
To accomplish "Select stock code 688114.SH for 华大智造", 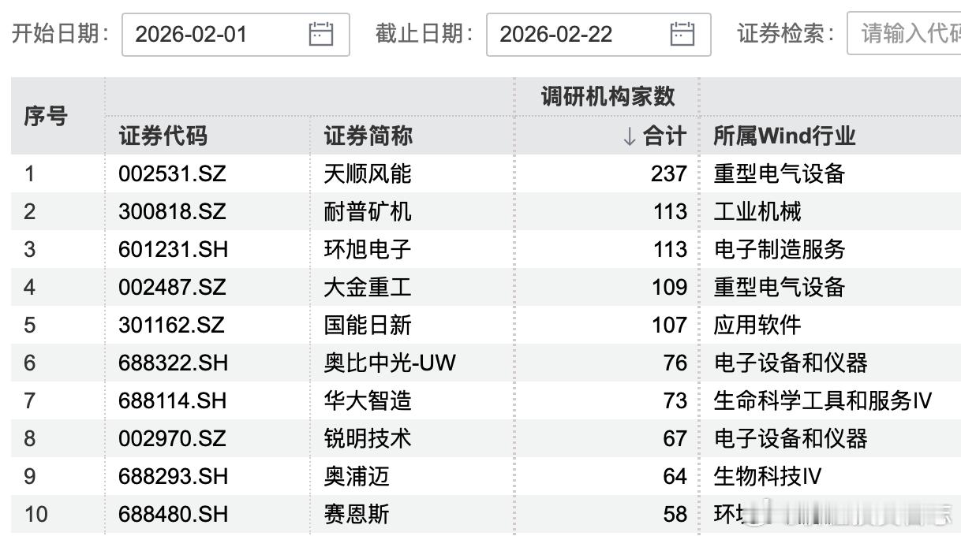I will coord(171,400).
